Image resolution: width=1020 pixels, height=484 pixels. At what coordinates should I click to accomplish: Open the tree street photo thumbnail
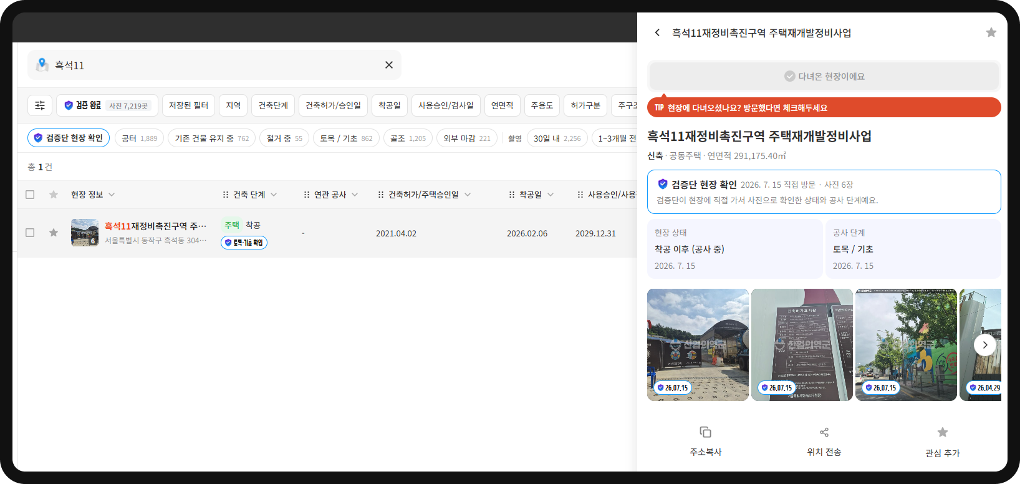906,344
